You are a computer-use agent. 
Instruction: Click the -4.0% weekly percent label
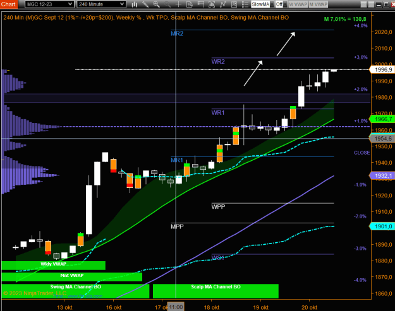pos(360,280)
